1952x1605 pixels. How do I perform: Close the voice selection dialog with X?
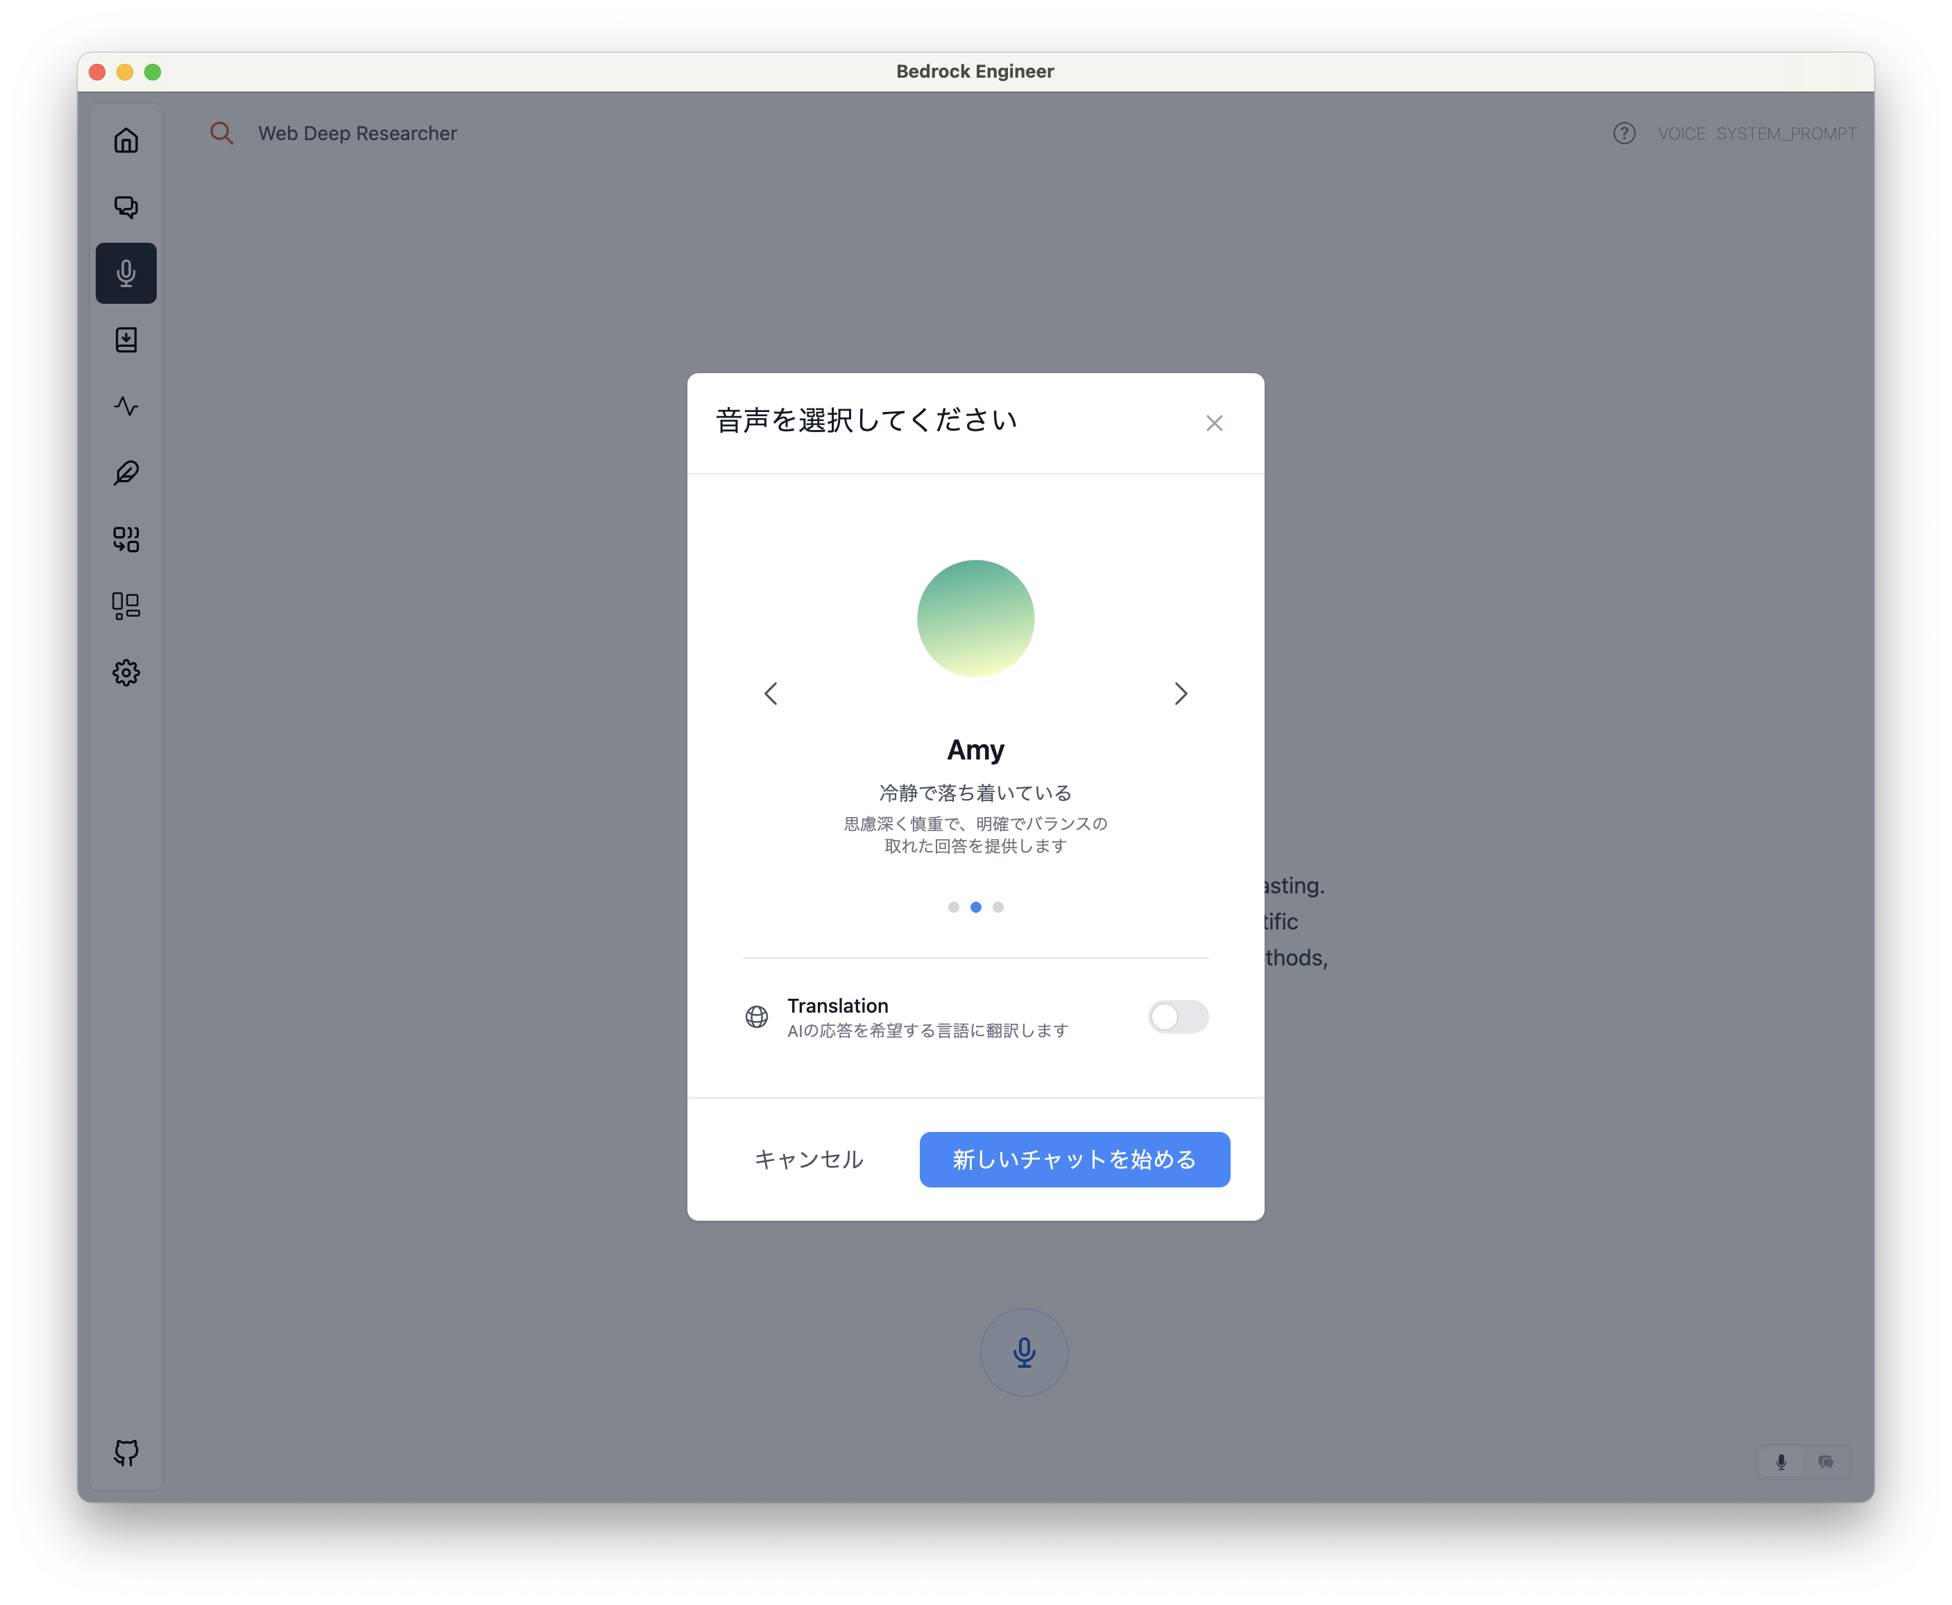click(x=1214, y=423)
